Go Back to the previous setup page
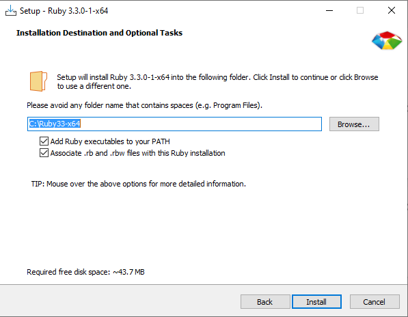Image resolution: width=408 pixels, height=317 pixels. point(265,302)
